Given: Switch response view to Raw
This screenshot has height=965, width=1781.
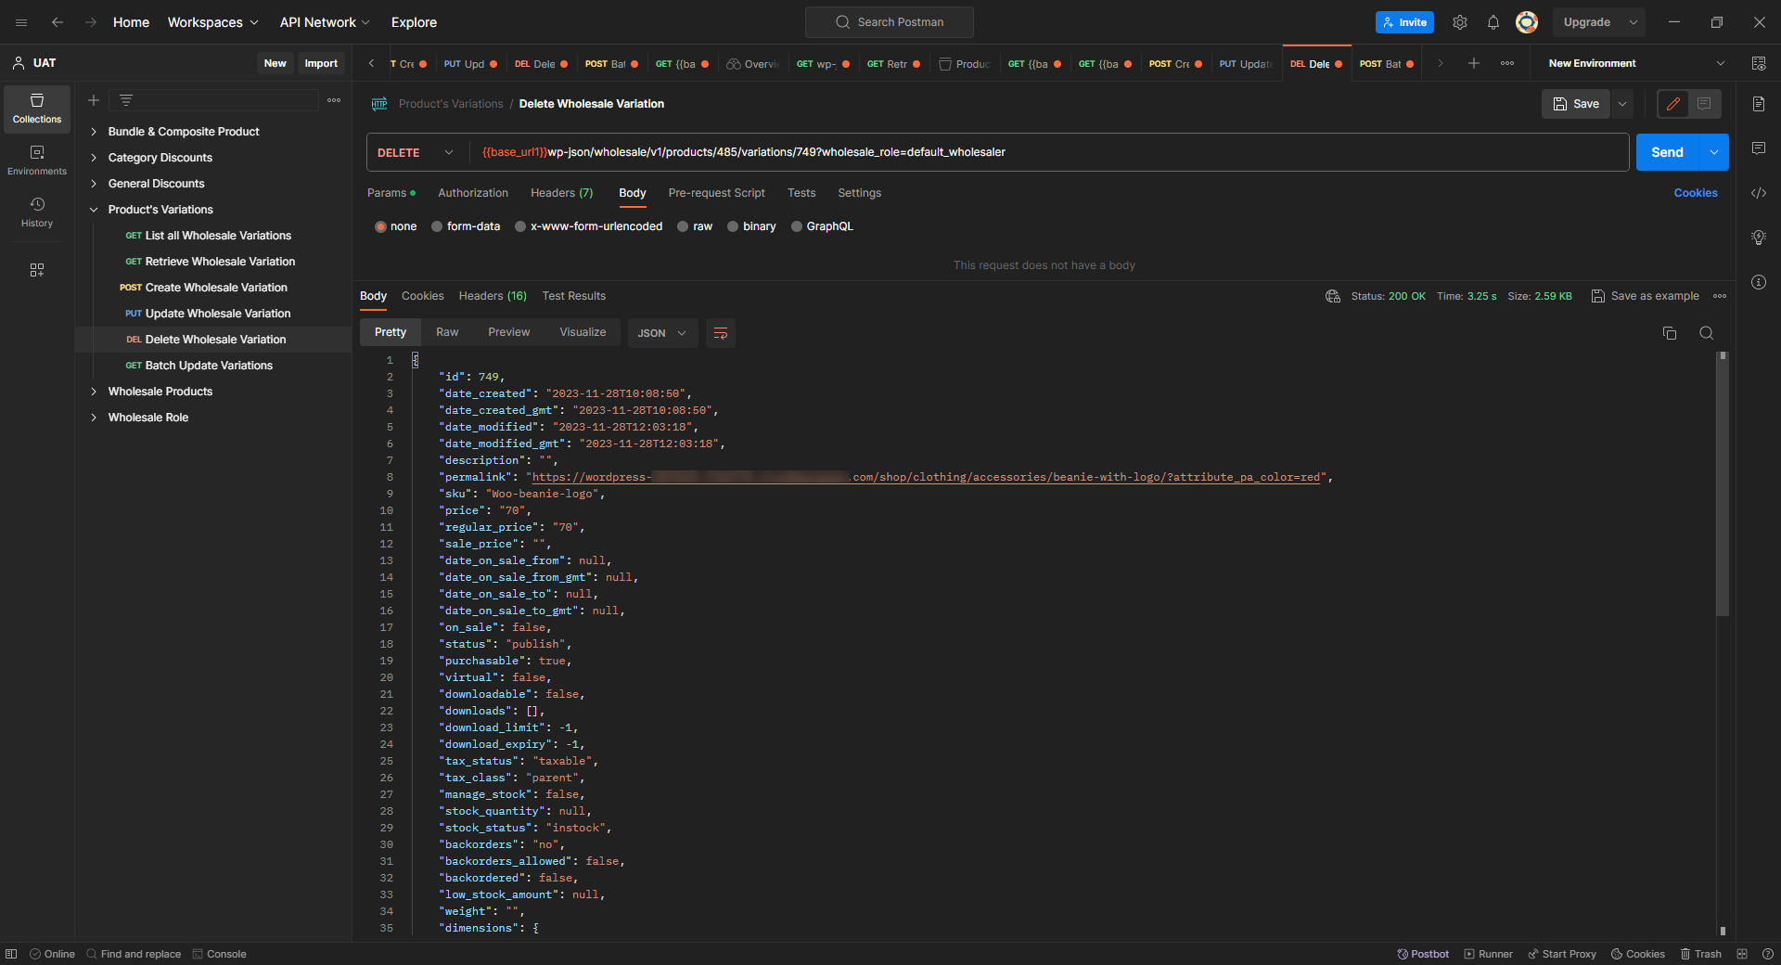Looking at the screenshot, I should coord(447,332).
